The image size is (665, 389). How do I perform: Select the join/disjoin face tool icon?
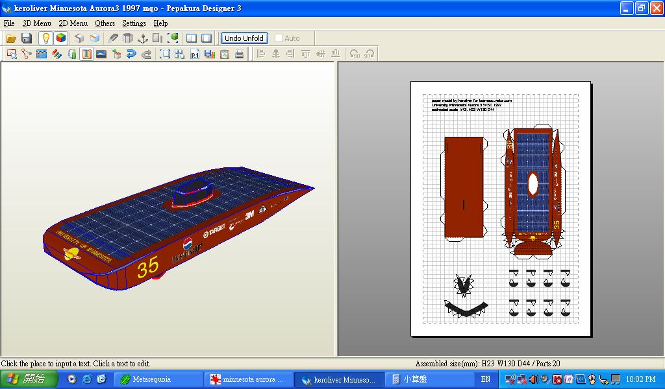27,54
